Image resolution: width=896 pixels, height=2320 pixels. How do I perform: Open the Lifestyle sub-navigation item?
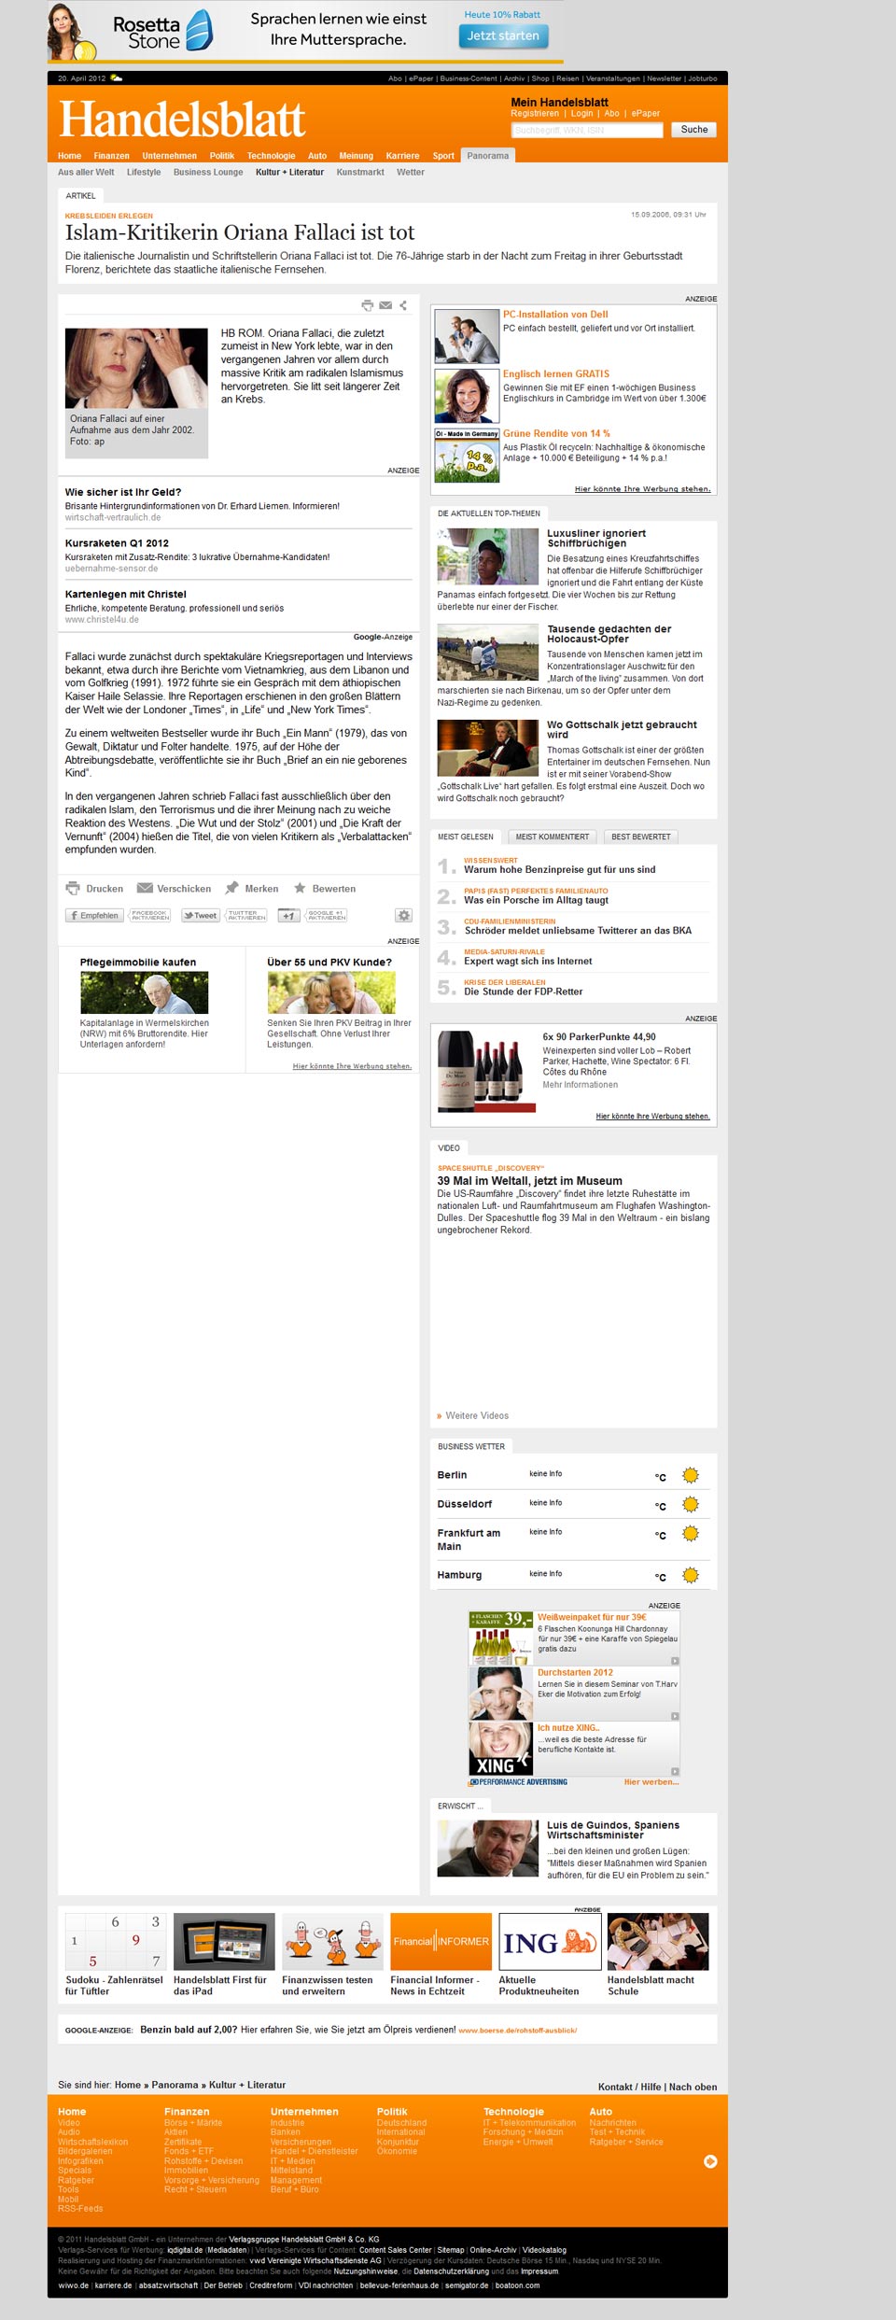tap(144, 172)
